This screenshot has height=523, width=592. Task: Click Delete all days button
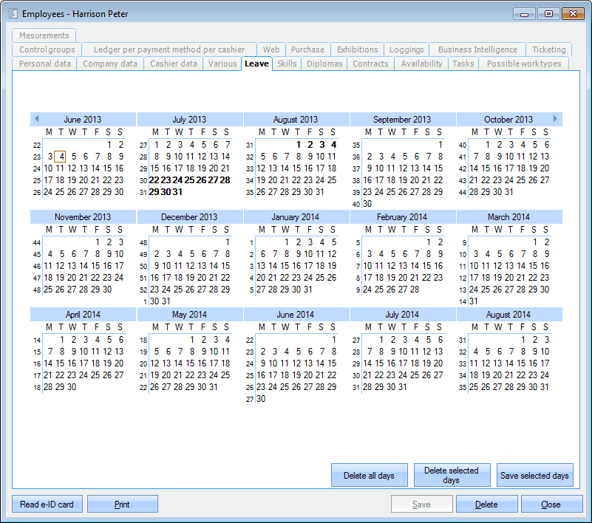coord(369,476)
